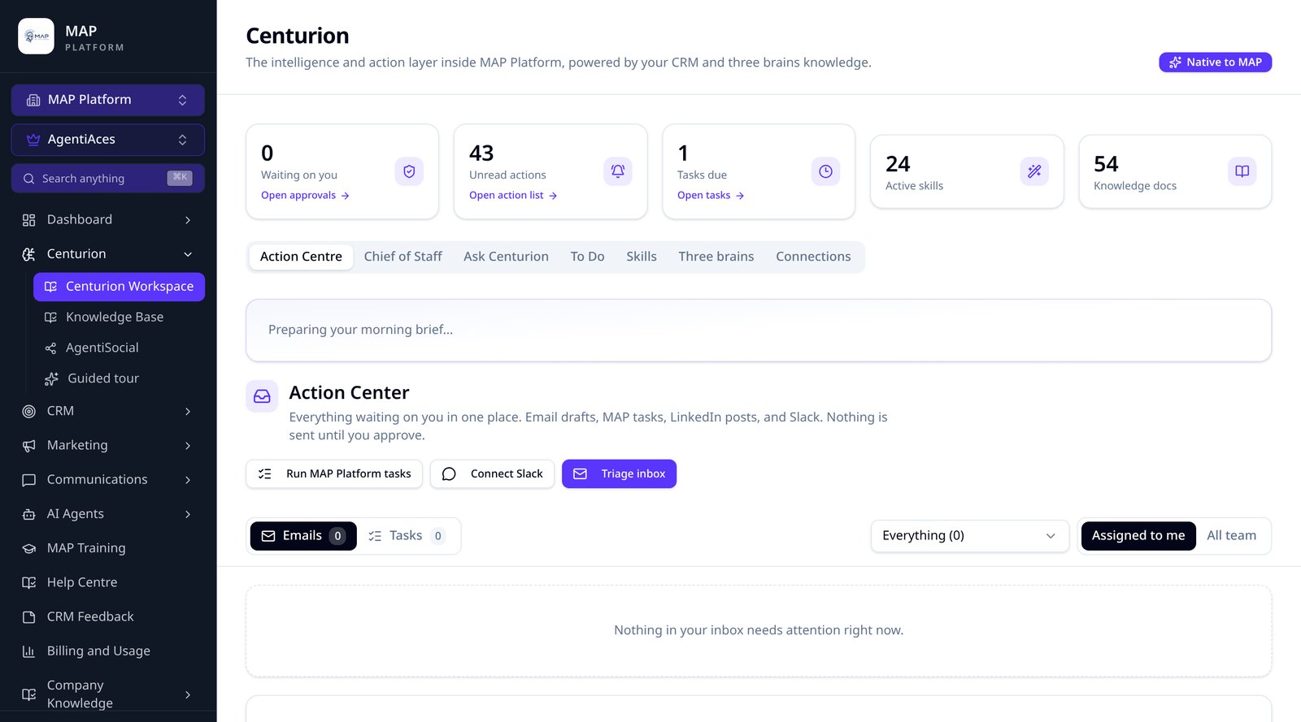Click the clock icon on Tasks due card
The image size is (1301, 722).
tap(825, 171)
